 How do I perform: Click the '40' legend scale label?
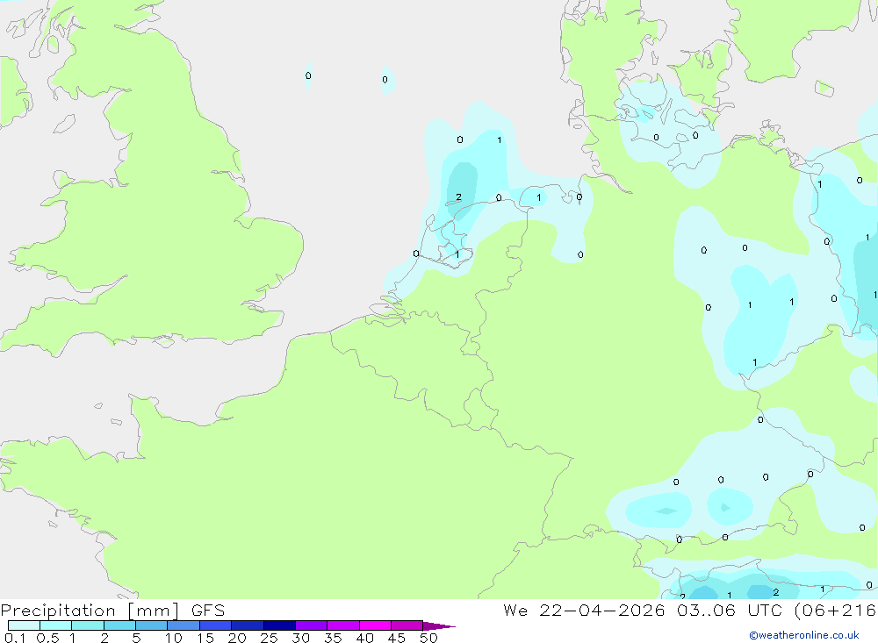(364, 638)
